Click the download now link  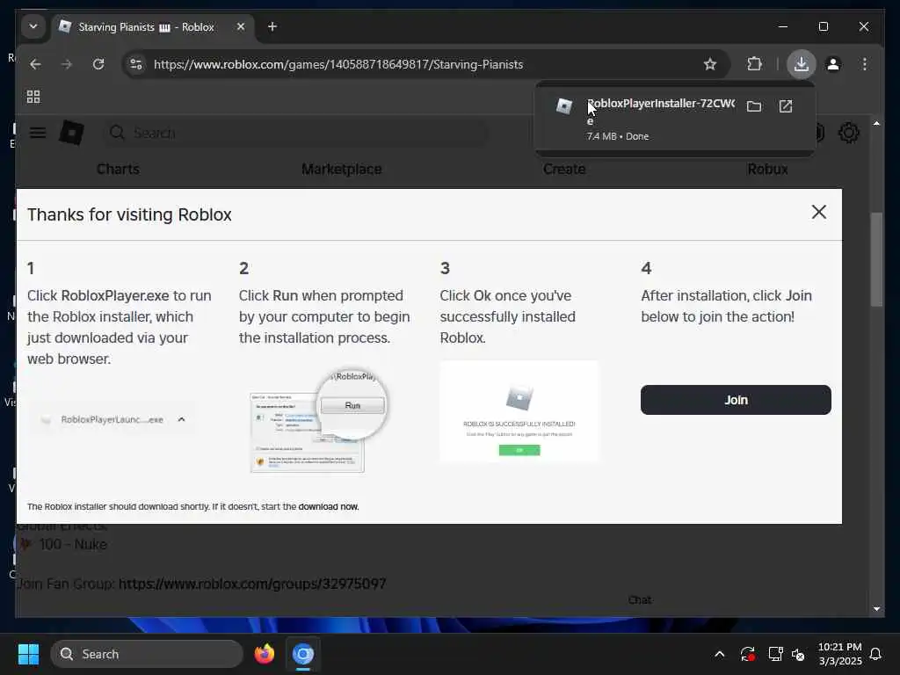click(x=329, y=506)
